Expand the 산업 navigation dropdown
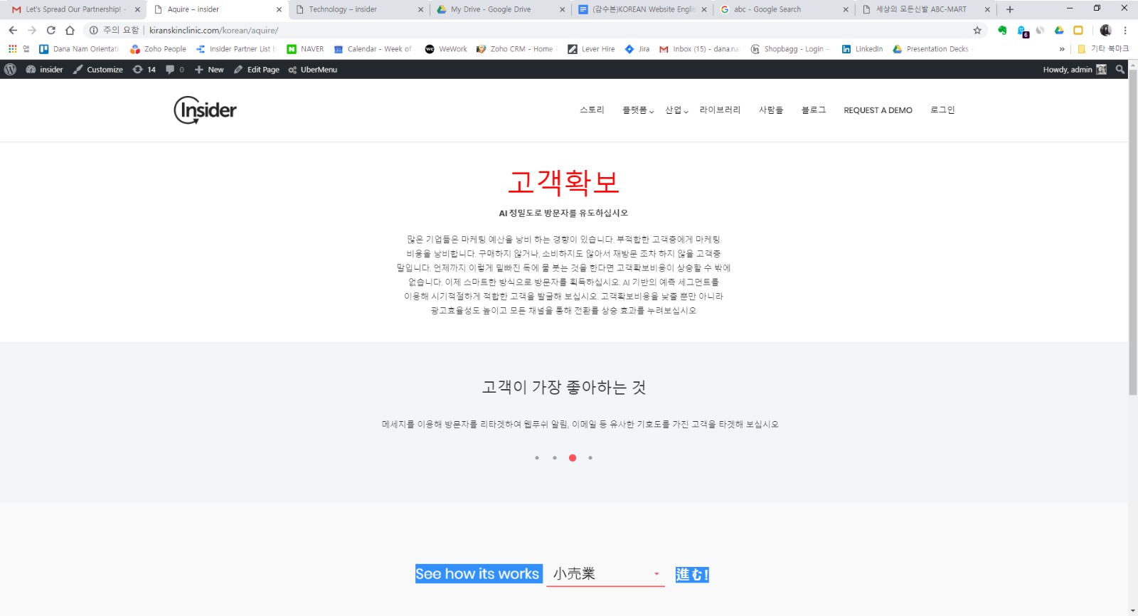This screenshot has width=1138, height=616. [676, 110]
